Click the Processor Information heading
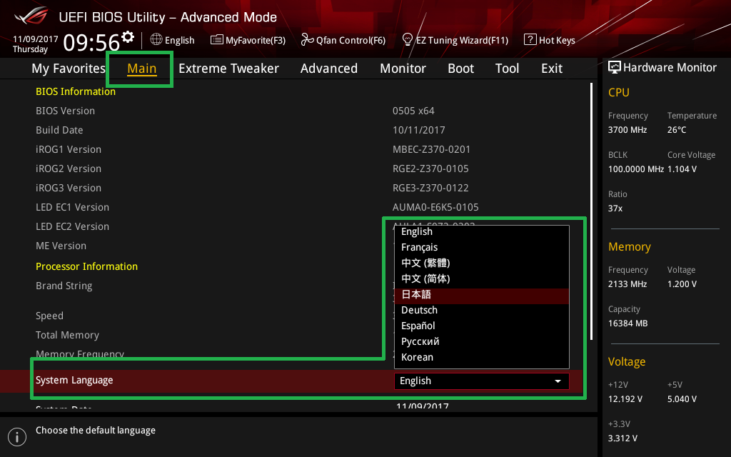The image size is (731, 457). point(86,266)
